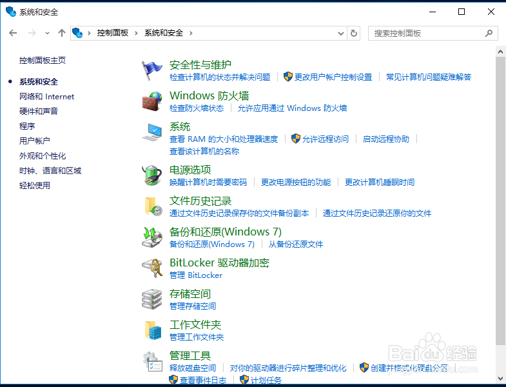
Task: Open recent locations dropdown arrow
Action: click(x=48, y=33)
